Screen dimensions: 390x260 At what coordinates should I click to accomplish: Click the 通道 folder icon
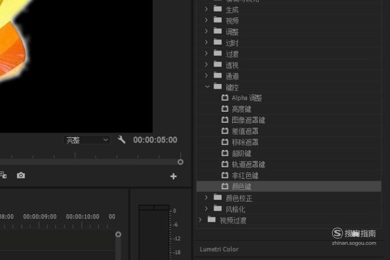pos(218,75)
